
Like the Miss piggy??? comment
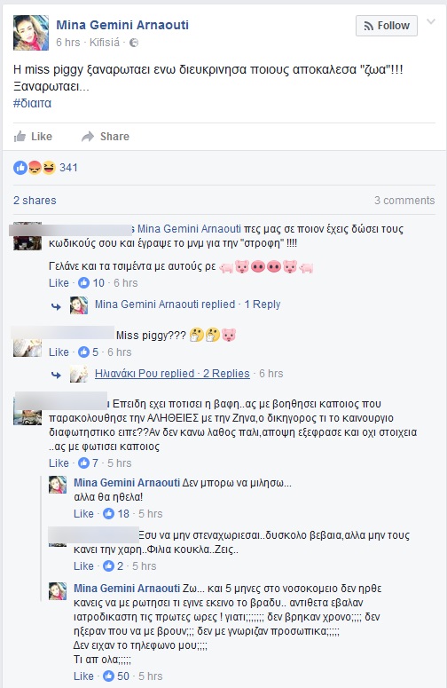point(59,352)
